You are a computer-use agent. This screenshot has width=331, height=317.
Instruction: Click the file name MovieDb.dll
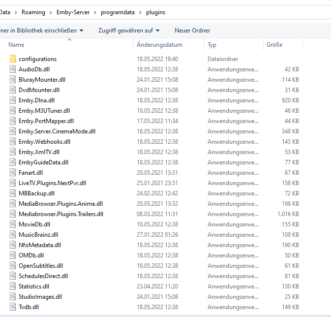[34, 224]
